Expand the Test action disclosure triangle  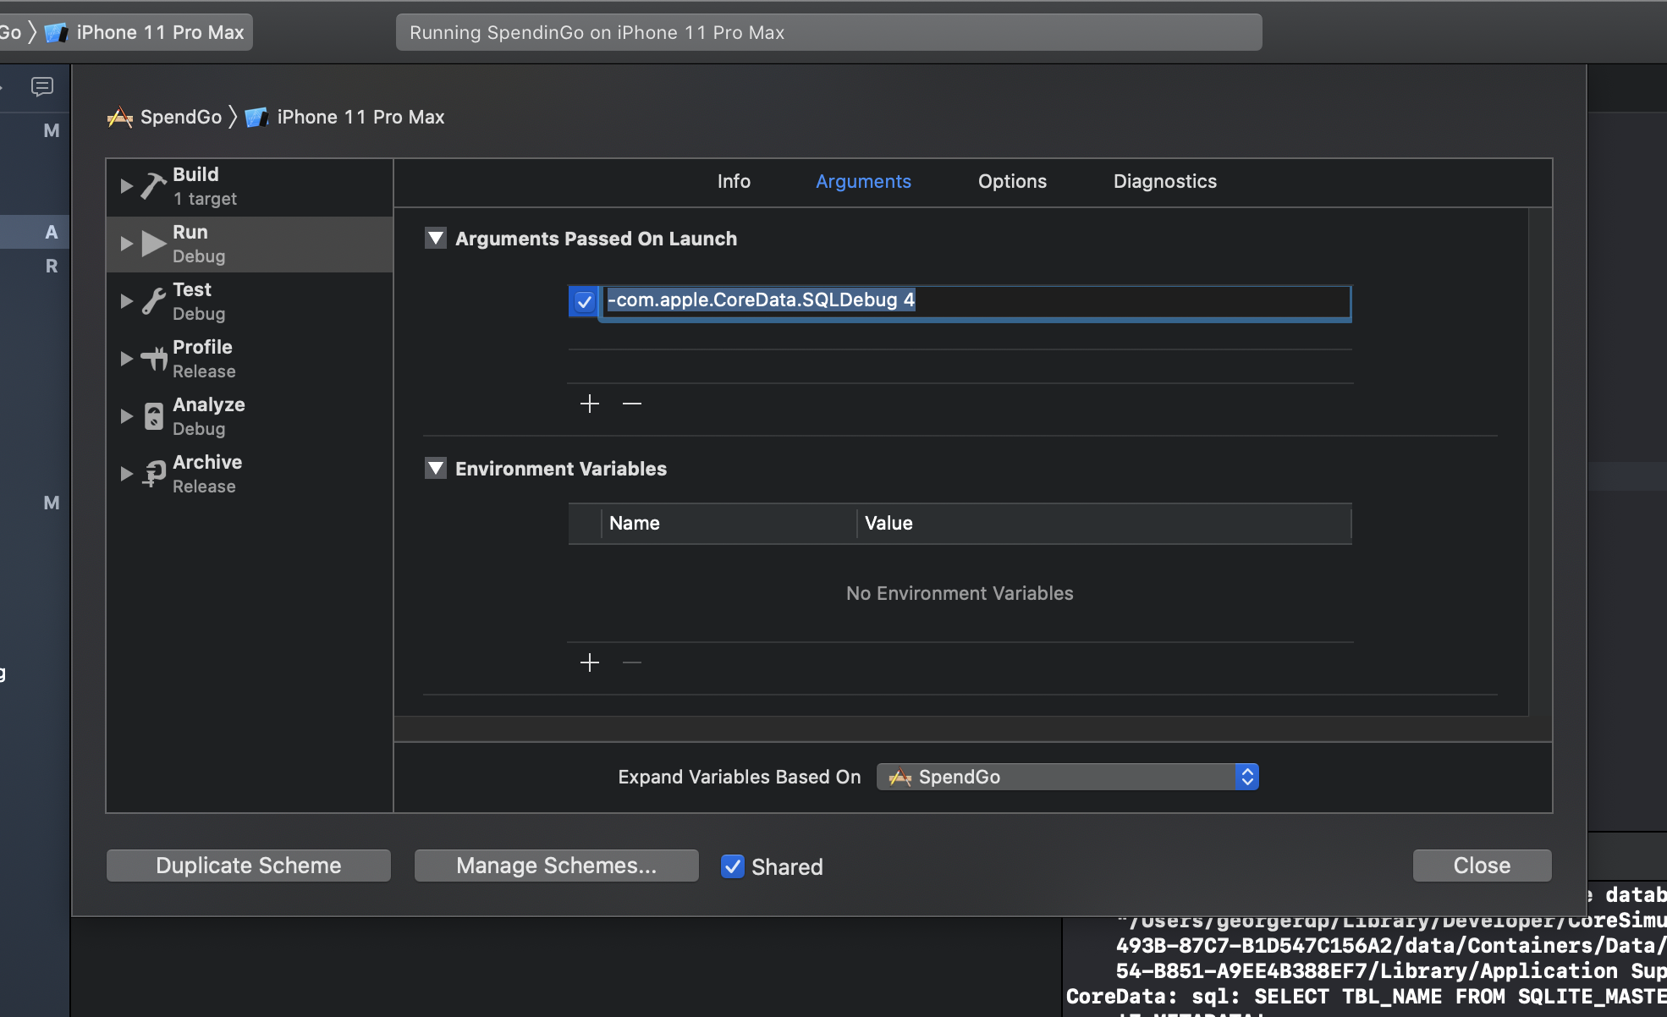tap(126, 301)
